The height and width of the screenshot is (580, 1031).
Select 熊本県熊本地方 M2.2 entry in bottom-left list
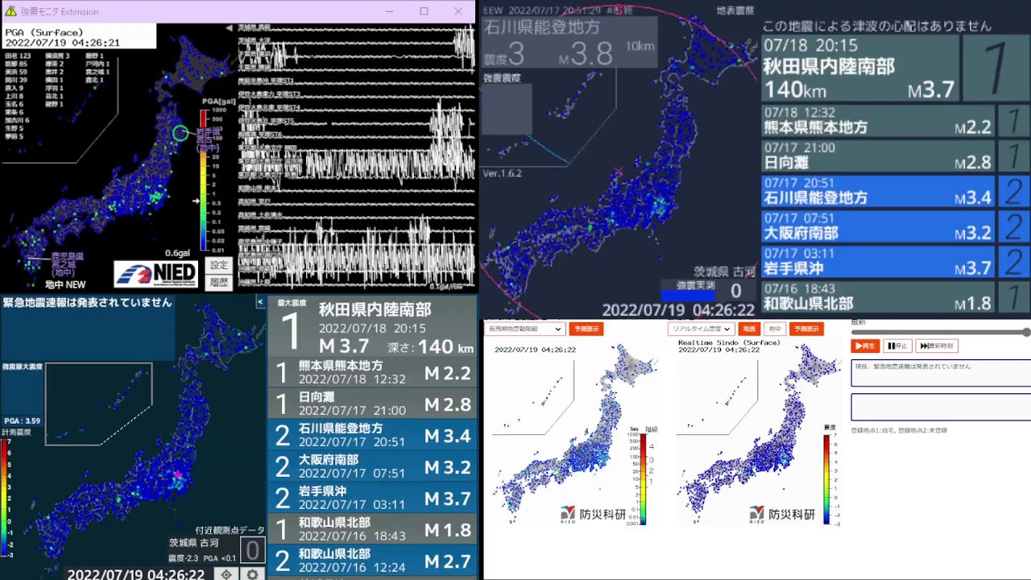[x=373, y=372]
